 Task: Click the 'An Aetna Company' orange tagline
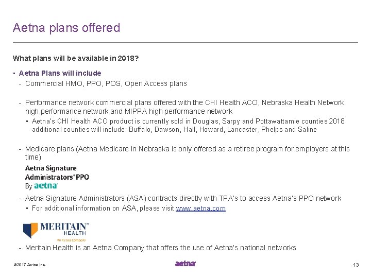(71, 240)
